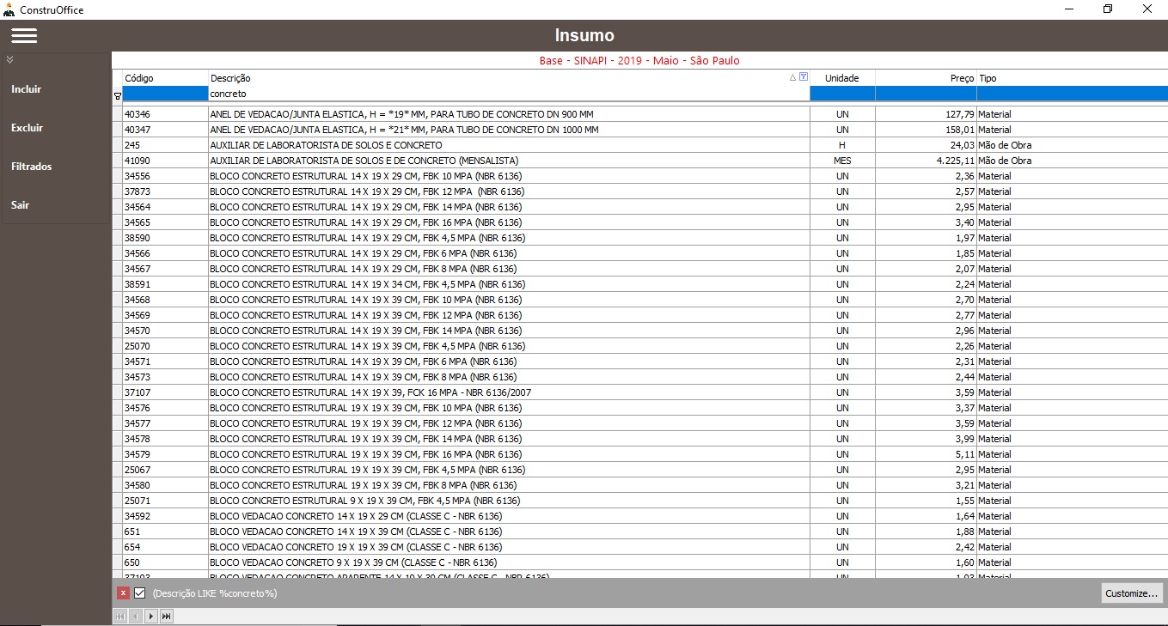Click the sort arrow in Descrição header

click(792, 77)
